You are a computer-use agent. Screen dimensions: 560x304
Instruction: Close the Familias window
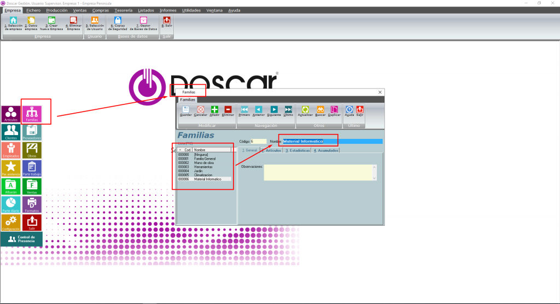380,92
